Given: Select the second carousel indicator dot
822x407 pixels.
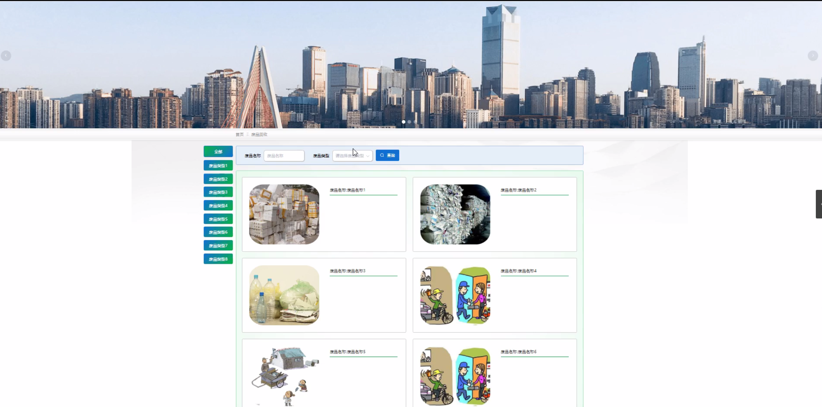Looking at the screenshot, I should point(409,122).
